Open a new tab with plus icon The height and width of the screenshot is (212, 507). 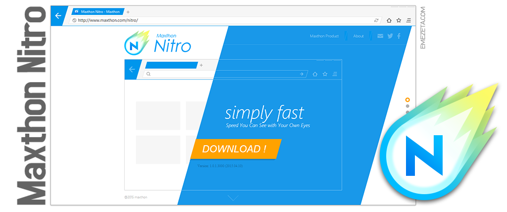tap(128, 12)
